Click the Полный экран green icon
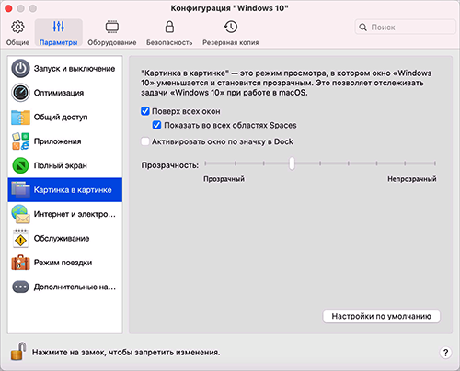Viewport: 460px width, 371px height. point(20,165)
